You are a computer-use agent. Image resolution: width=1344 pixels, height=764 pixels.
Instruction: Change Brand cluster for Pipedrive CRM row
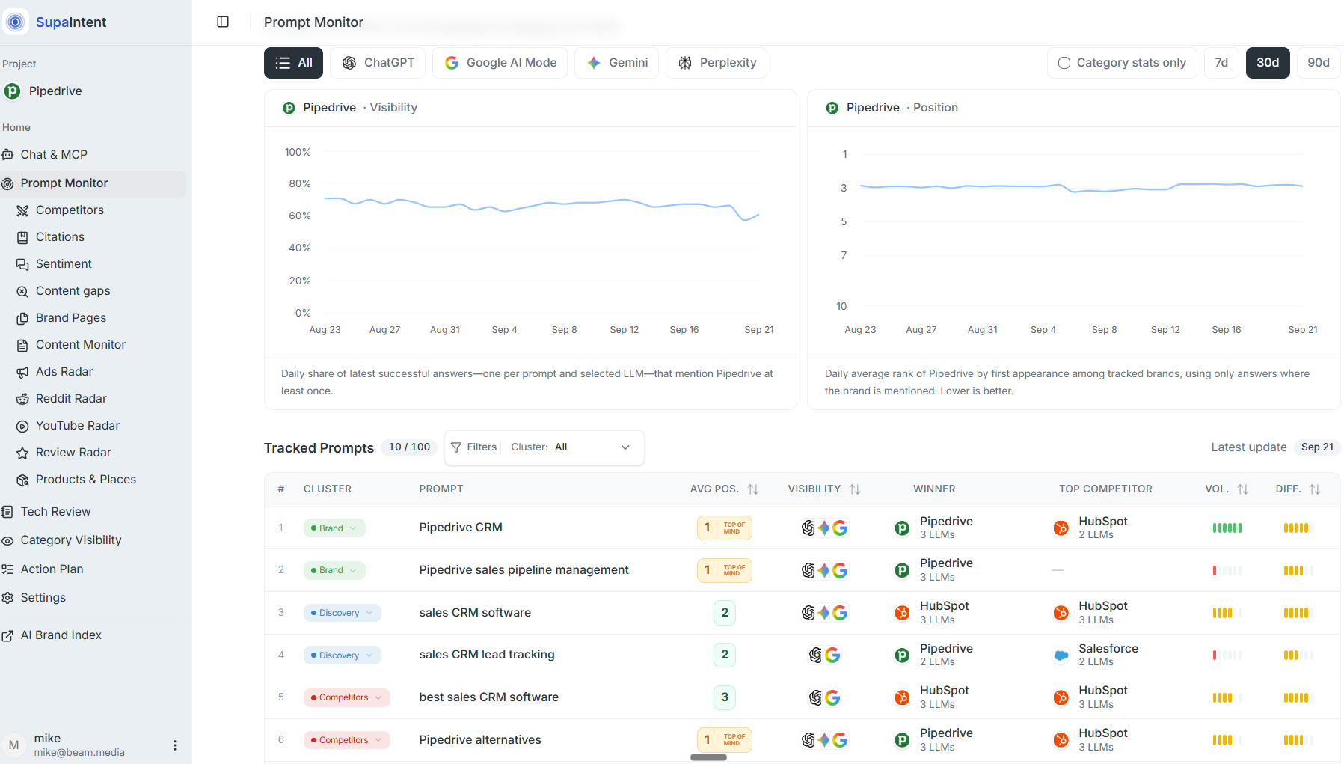pos(334,528)
